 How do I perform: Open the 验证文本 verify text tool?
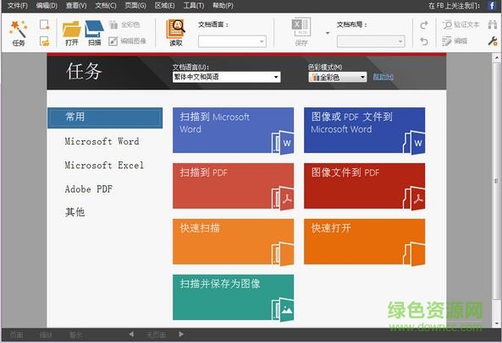461,24
